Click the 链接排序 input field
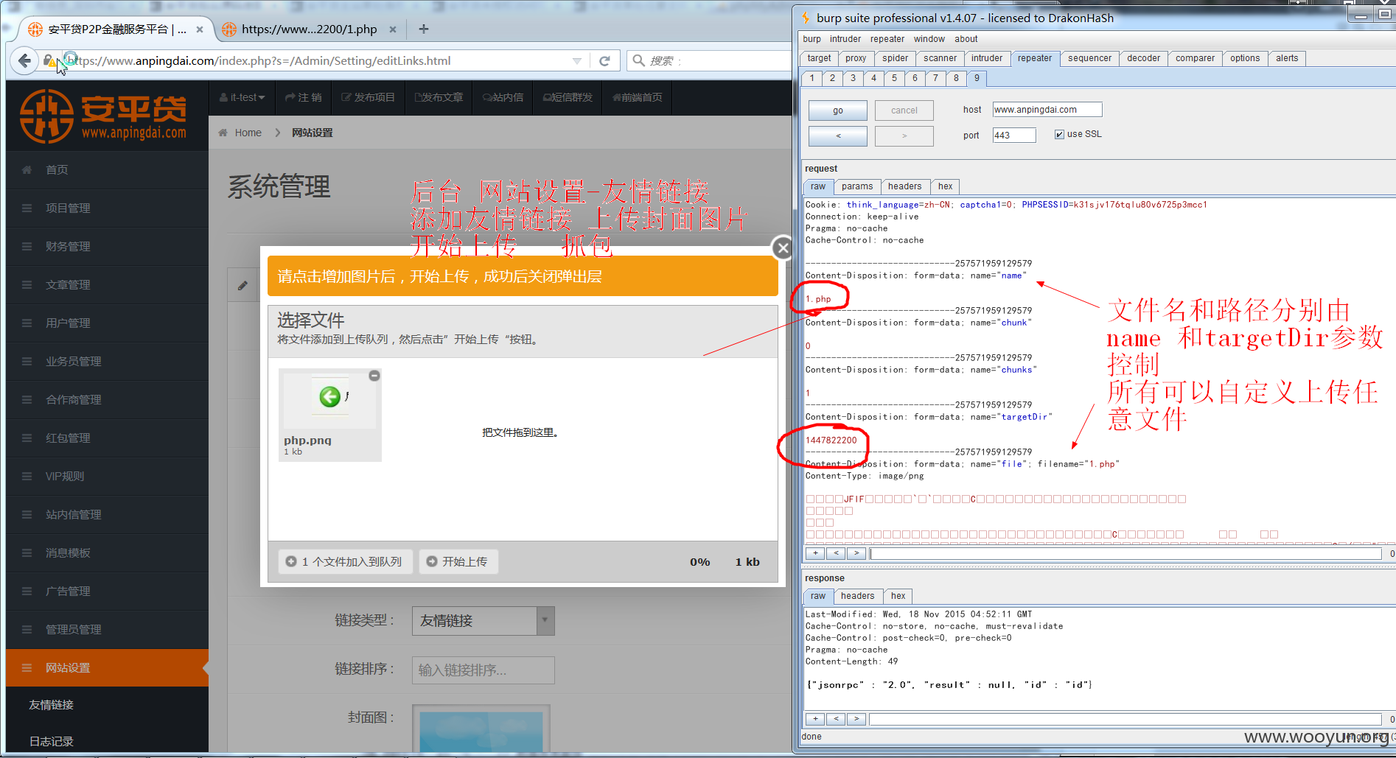The image size is (1396, 758). pyautogui.click(x=483, y=670)
